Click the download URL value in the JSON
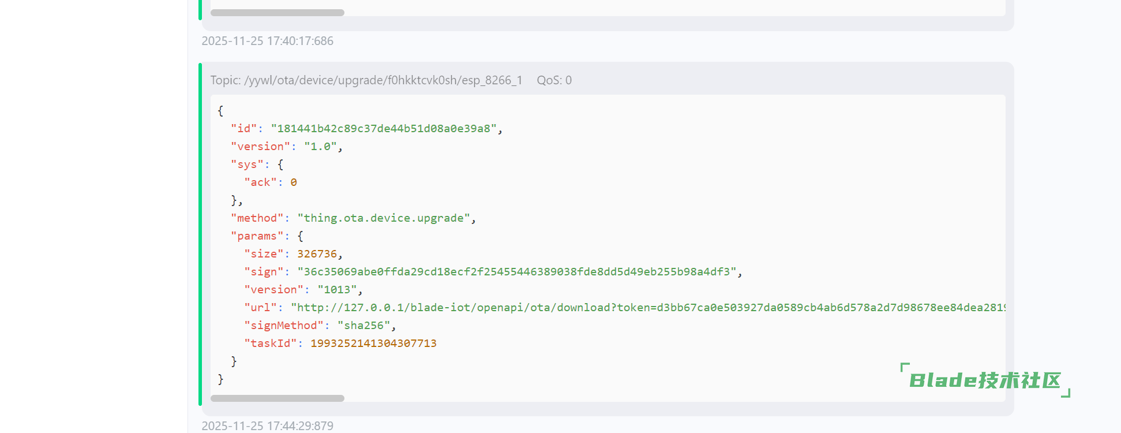 point(647,308)
